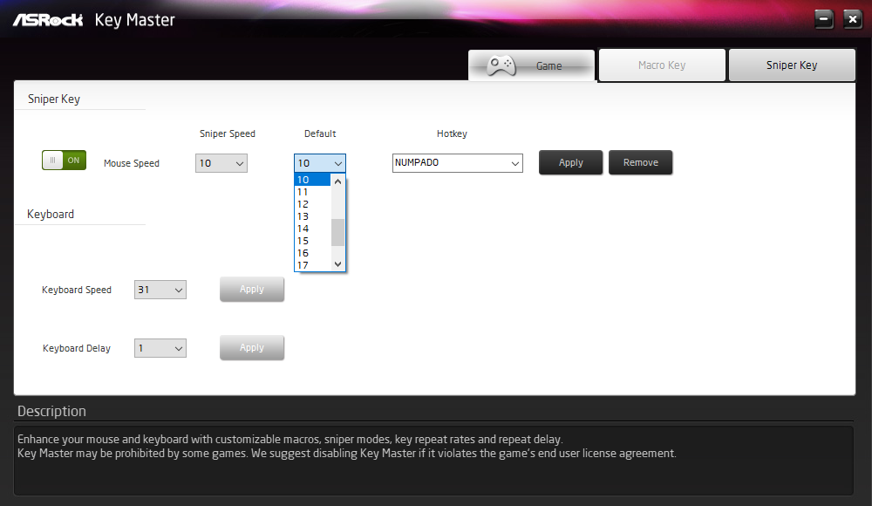Open the Hotkey NUMPAD0 dropdown
872x506 pixels.
click(x=457, y=163)
